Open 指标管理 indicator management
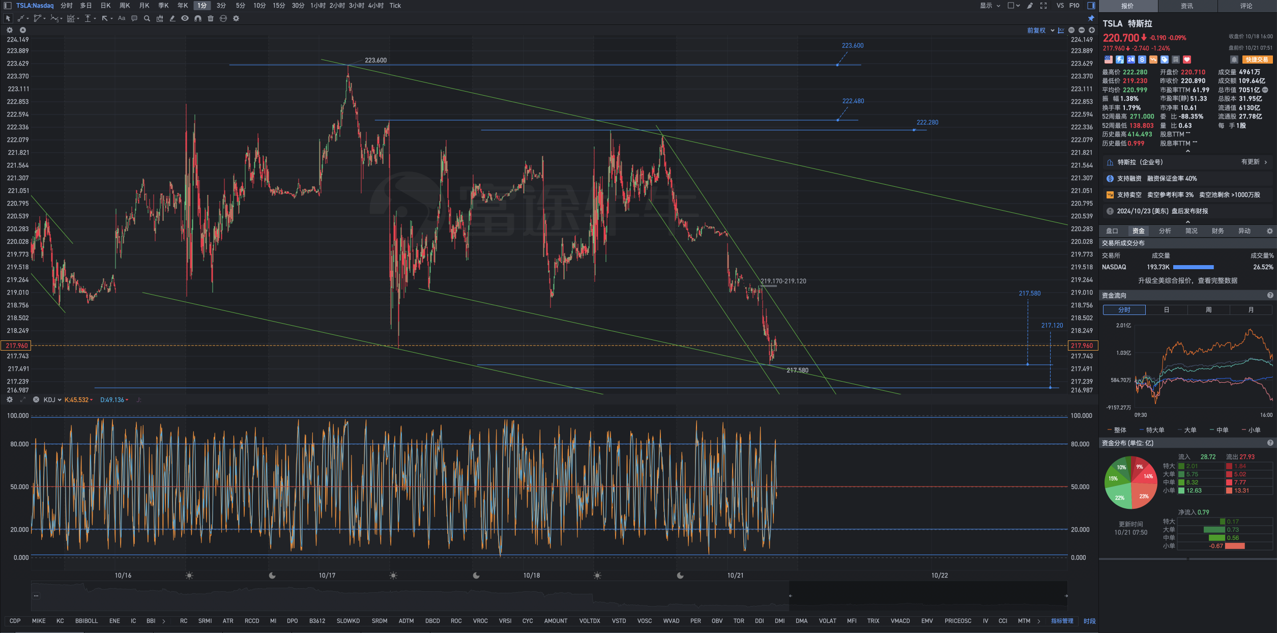Screen dimensions: 1277x633 click(1062, 621)
